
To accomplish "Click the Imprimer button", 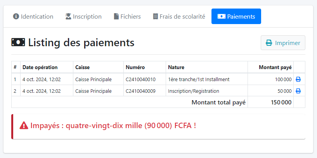I will (x=283, y=43).
